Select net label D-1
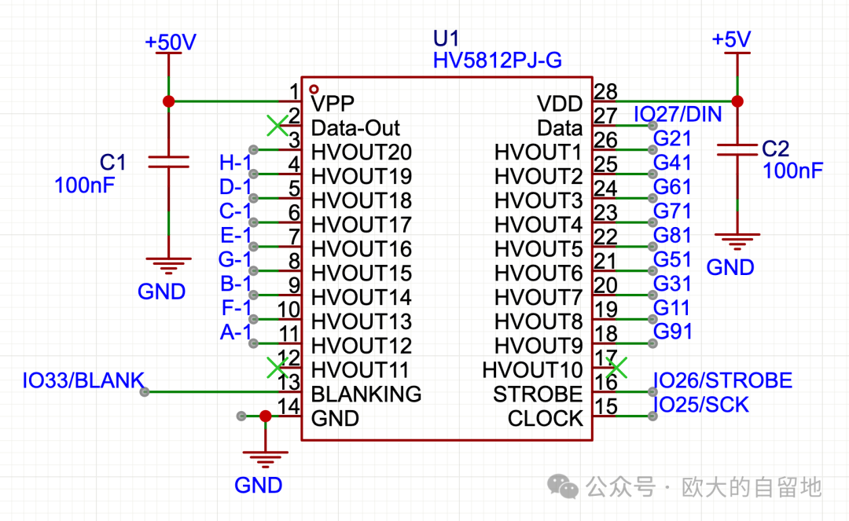The width and height of the screenshot is (849, 521). [236, 187]
